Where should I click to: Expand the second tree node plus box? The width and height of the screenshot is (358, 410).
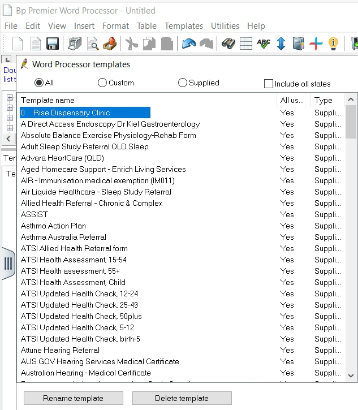pos(10,107)
